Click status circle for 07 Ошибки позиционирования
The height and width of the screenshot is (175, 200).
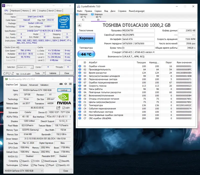pyautogui.click(x=80, y=83)
